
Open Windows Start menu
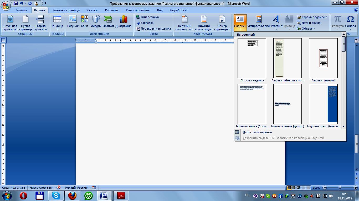click(7, 196)
